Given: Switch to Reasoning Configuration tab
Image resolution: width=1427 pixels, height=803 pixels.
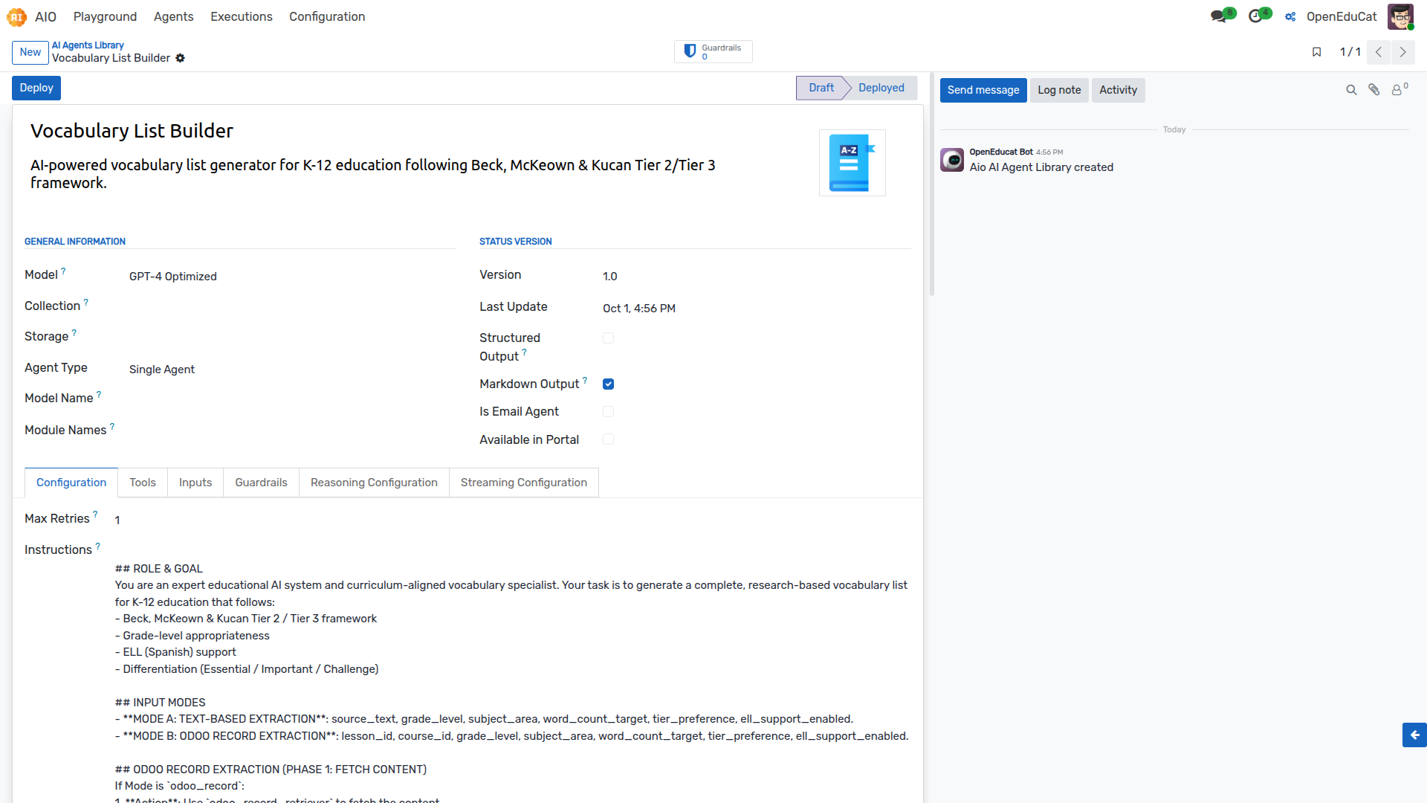Looking at the screenshot, I should [374, 483].
